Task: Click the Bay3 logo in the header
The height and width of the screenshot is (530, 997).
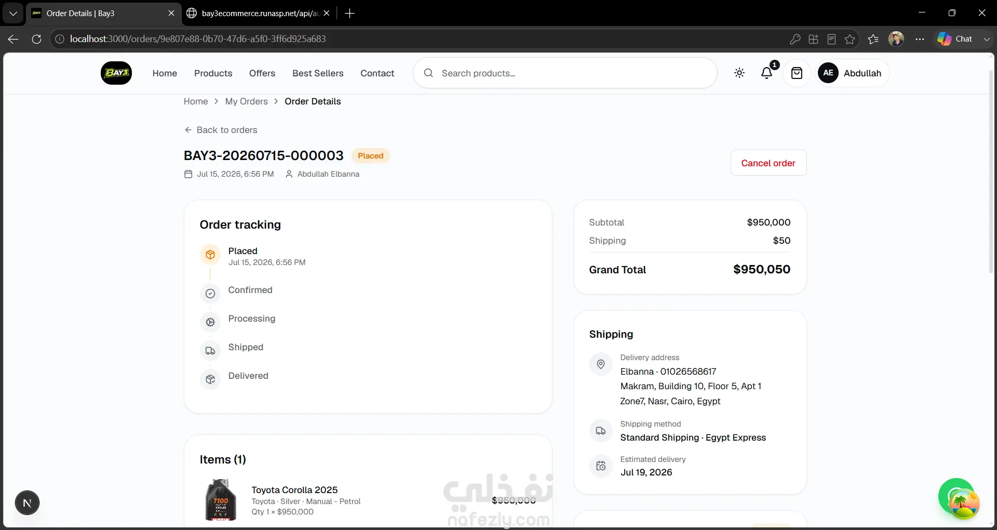Action: [116, 73]
